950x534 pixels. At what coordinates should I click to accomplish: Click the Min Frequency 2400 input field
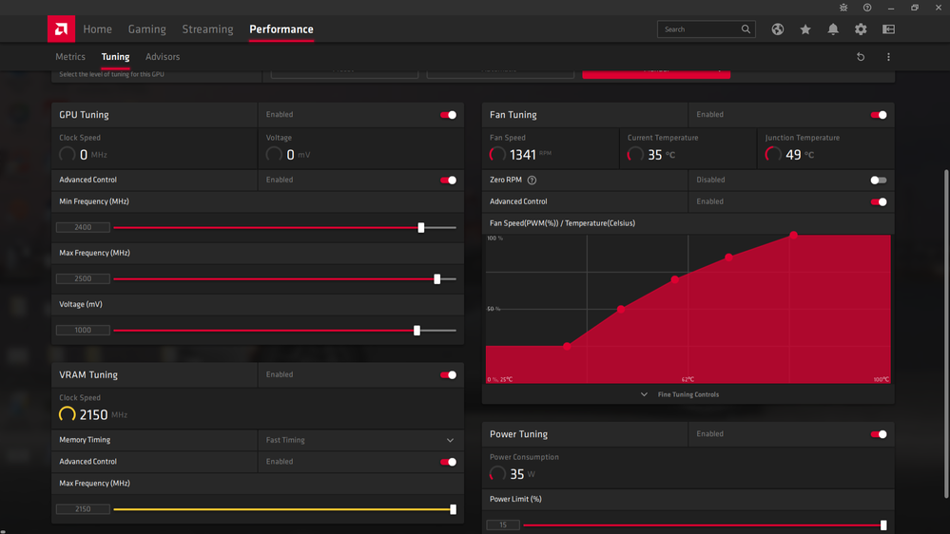pyautogui.click(x=83, y=228)
